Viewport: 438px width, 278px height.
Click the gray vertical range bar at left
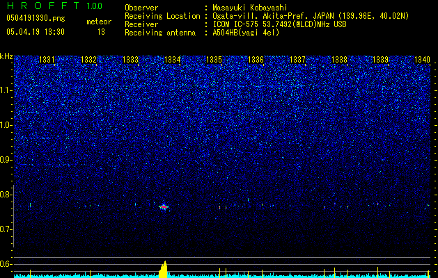(x=13, y=216)
